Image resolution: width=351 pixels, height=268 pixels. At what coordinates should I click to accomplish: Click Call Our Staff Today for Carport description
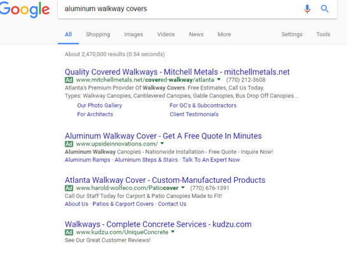(x=143, y=196)
